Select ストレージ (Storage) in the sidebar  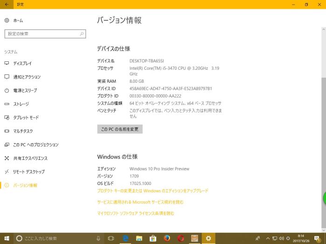tap(21, 104)
